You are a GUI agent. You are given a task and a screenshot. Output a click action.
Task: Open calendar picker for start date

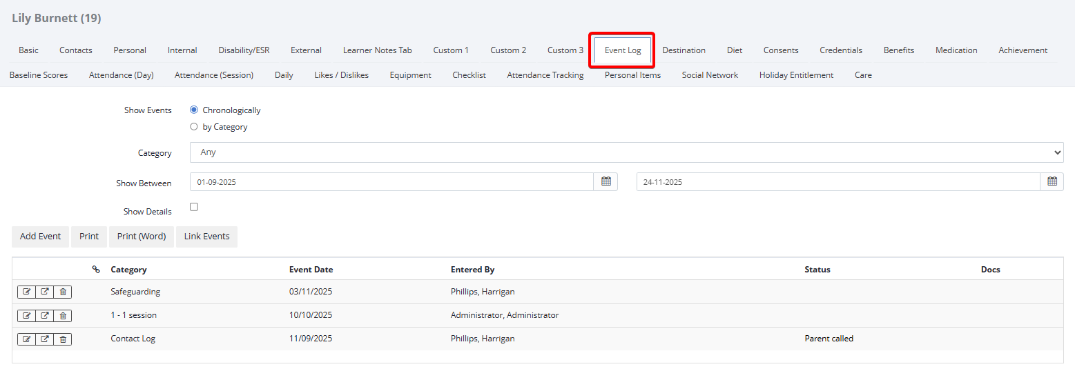(x=606, y=182)
